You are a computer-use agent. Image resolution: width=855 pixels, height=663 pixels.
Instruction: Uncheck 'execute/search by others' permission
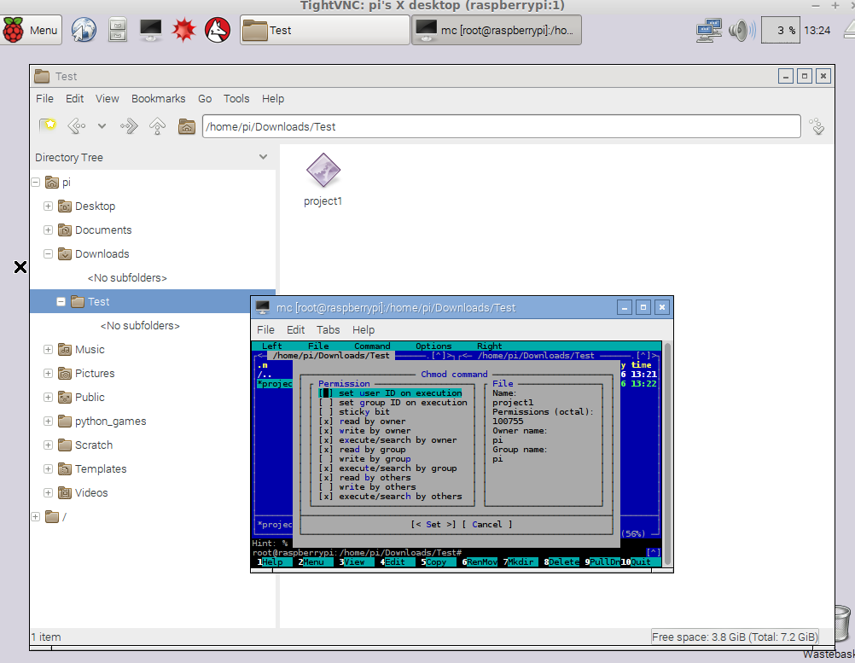[x=325, y=496]
